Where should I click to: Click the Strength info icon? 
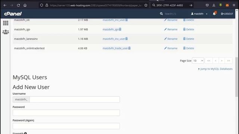(25, 133)
